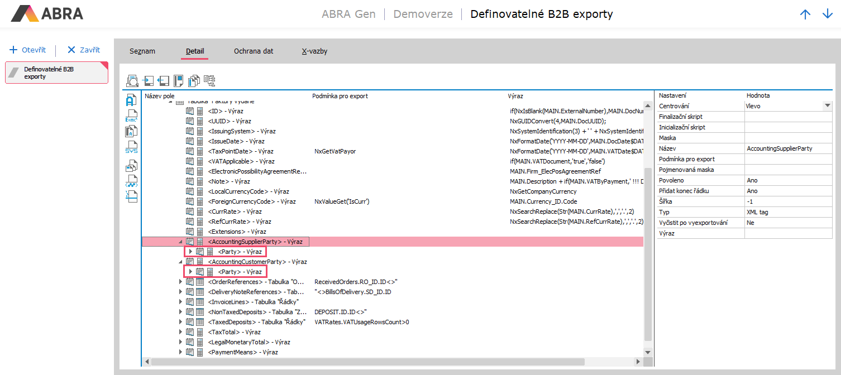Select the Definovatelné B2B exporty sidebar tab
This screenshot has width=841, height=375.
pos(56,73)
